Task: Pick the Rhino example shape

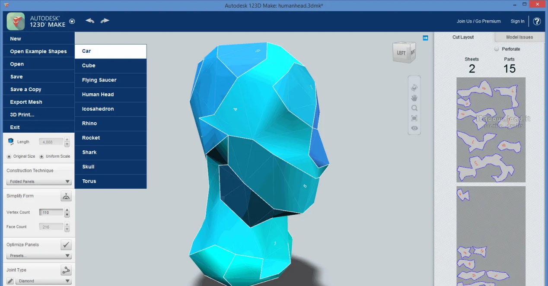Action: point(111,124)
